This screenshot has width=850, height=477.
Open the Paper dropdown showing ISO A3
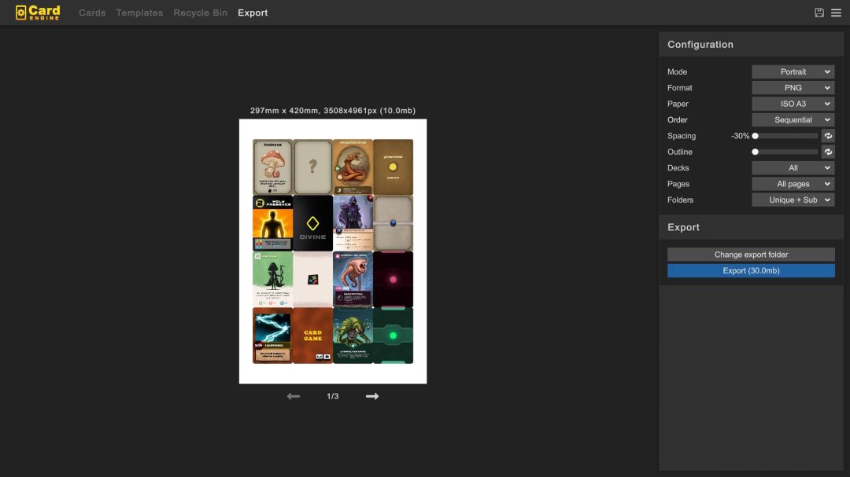[793, 104]
